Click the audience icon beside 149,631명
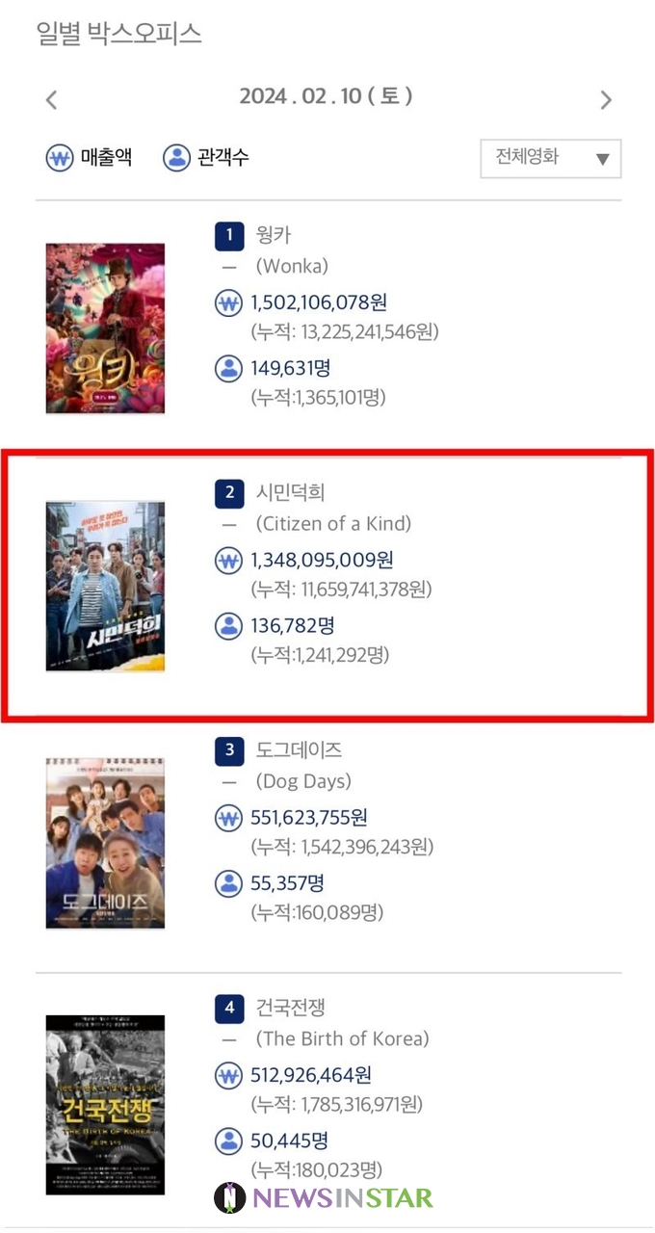The height and width of the screenshot is (1233, 655). click(228, 368)
